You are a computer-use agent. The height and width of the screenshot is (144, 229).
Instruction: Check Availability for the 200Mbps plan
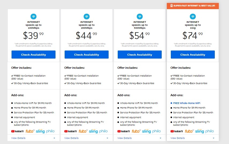[87, 55]
